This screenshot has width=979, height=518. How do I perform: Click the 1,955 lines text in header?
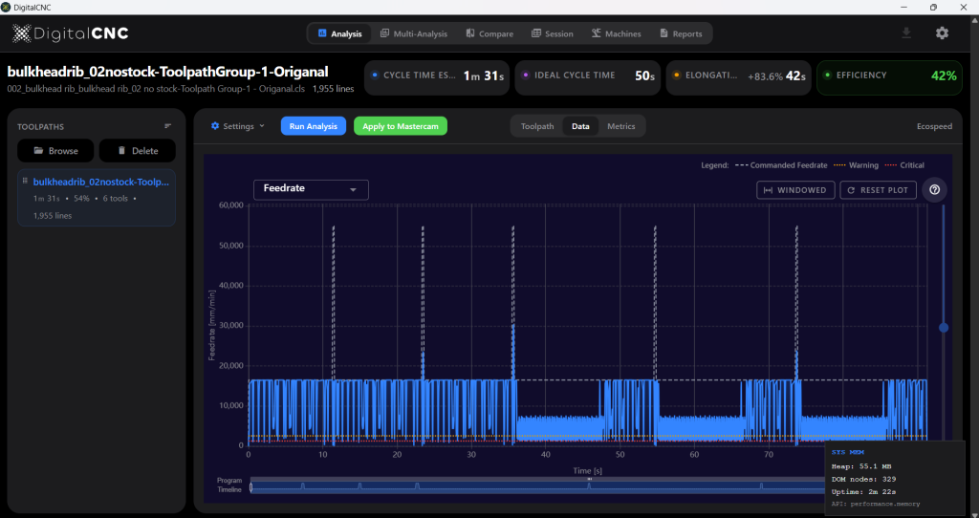pos(333,89)
